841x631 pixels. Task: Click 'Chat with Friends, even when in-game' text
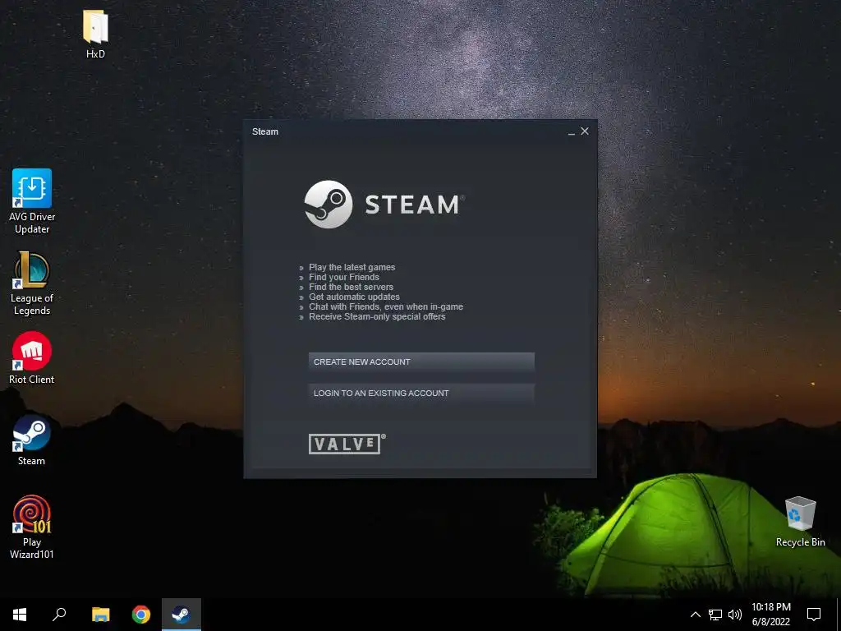(x=386, y=307)
